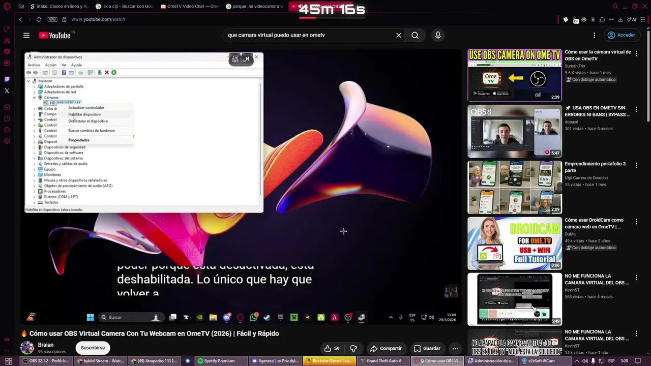Open options for 'USA OBS EN OMETV SIN ERRORES' video
The image size is (651, 366).
click(636, 109)
